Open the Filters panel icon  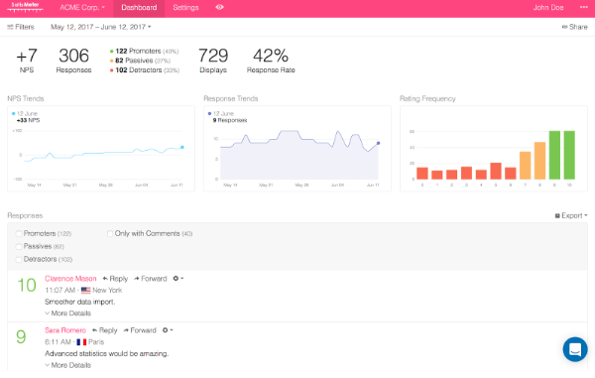(x=10, y=27)
